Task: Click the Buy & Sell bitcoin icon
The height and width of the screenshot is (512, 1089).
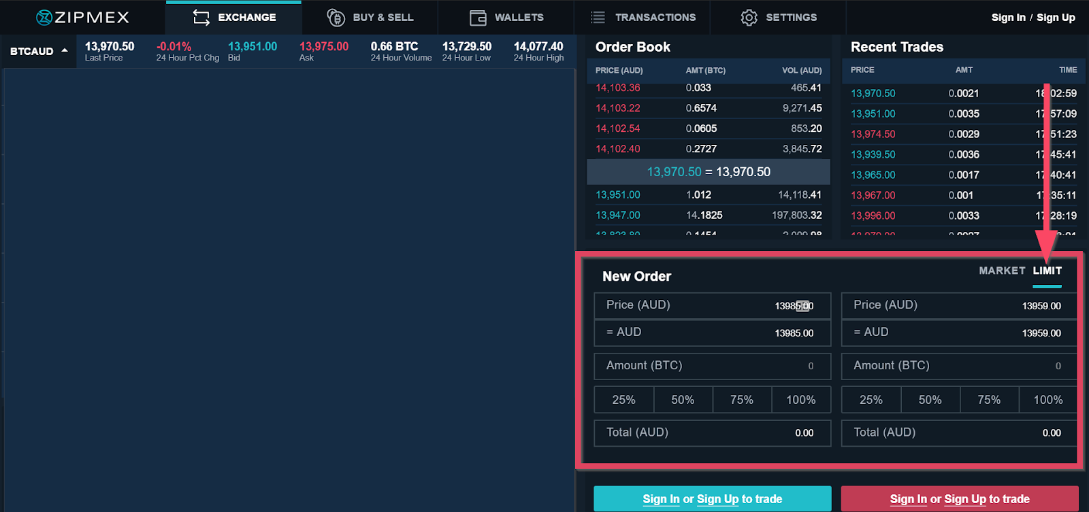Action: (x=336, y=18)
